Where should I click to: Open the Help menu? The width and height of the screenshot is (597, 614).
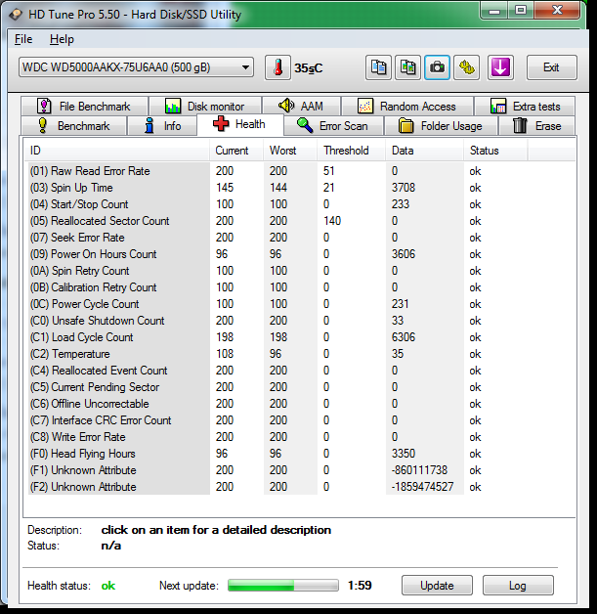62,39
